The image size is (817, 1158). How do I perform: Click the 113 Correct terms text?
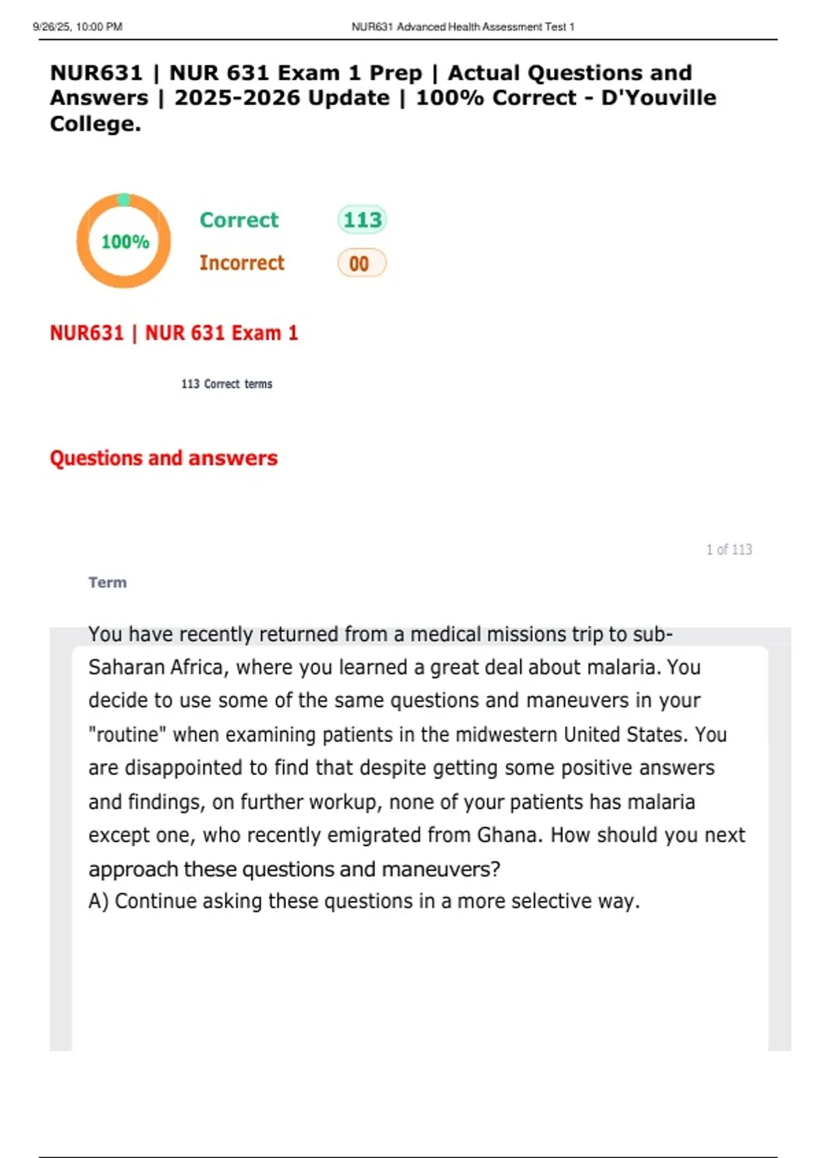click(226, 384)
